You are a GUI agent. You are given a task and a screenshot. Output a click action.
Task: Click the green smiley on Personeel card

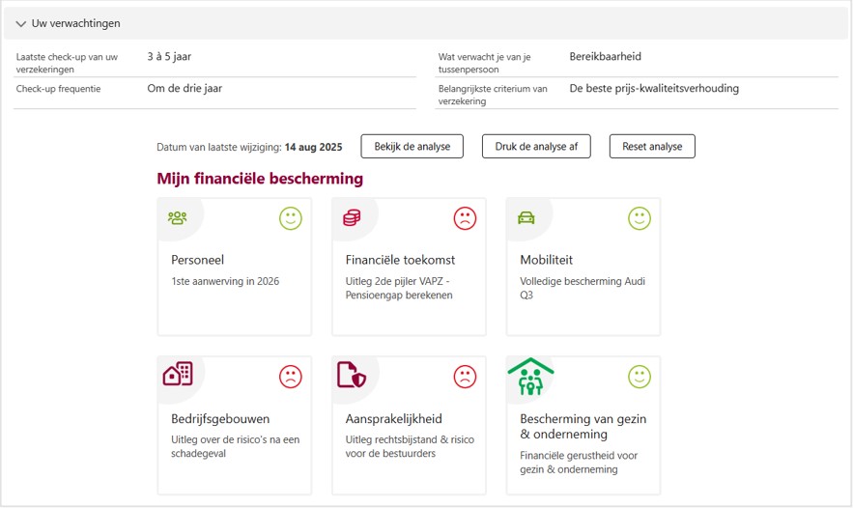291,218
